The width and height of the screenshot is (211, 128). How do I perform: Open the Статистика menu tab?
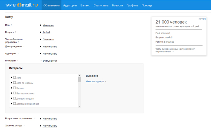(101, 5)
